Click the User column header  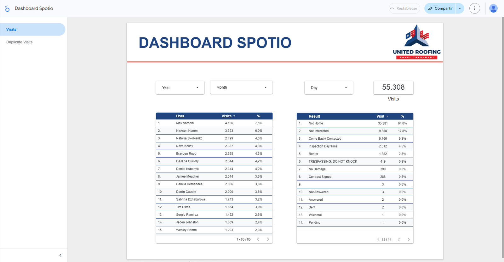coord(180,116)
